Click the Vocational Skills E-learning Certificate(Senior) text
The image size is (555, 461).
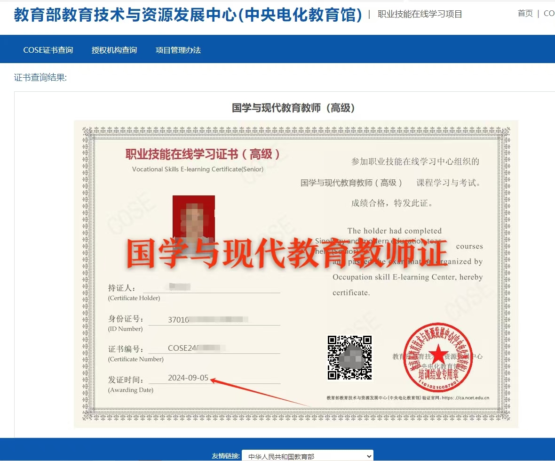(x=198, y=169)
